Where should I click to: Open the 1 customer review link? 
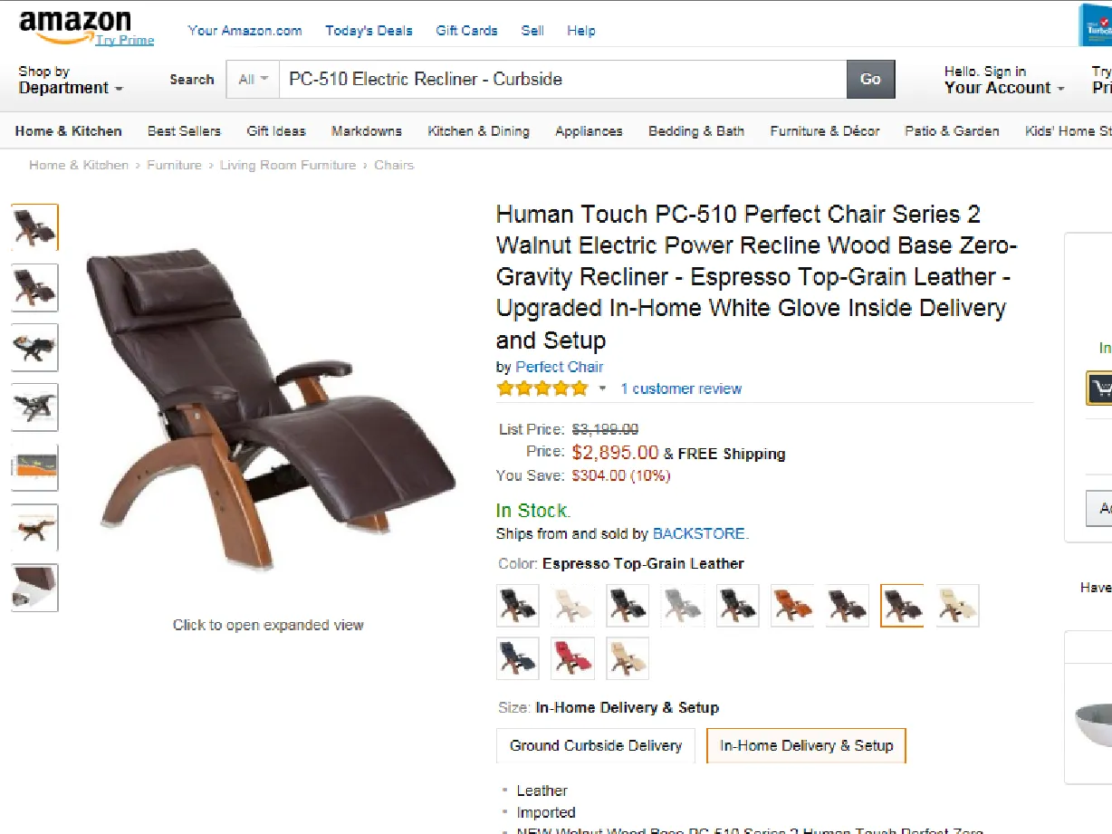pos(681,388)
